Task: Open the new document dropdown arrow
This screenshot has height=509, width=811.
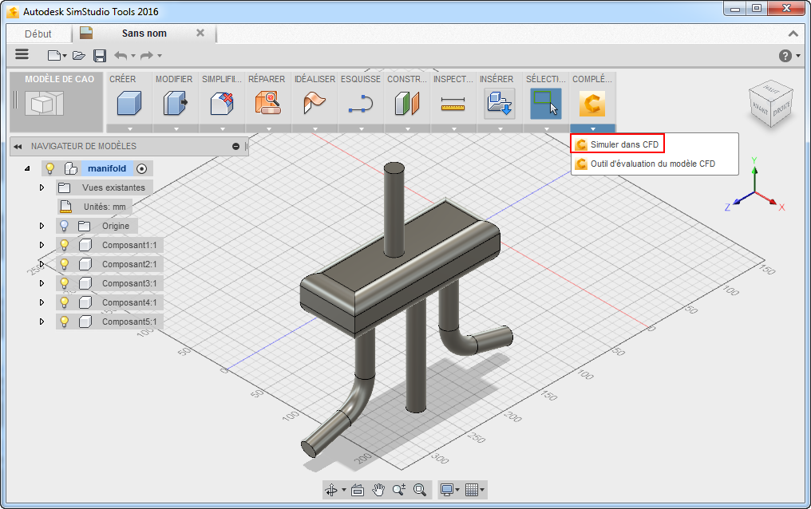Action: click(65, 56)
